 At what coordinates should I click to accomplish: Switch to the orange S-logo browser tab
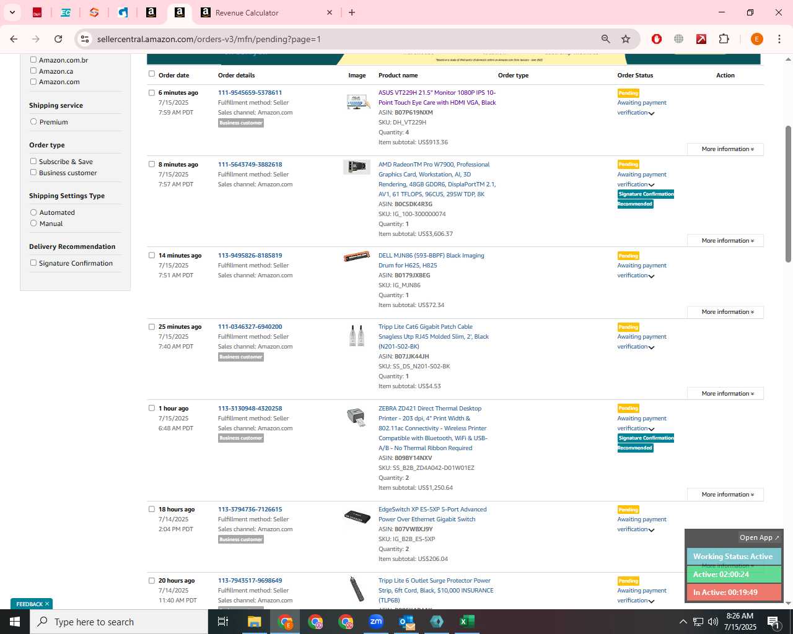click(94, 12)
